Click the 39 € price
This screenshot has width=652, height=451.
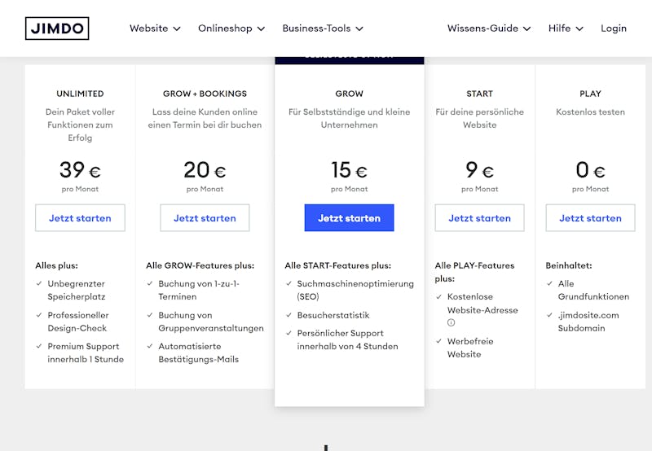(80, 170)
